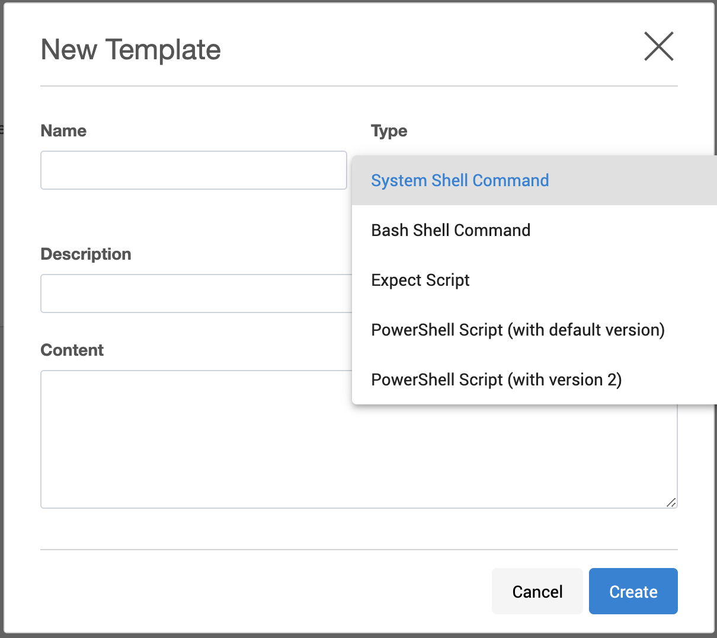The height and width of the screenshot is (638, 717).
Task: Choose PowerShell Script with version 2
Action: click(496, 379)
